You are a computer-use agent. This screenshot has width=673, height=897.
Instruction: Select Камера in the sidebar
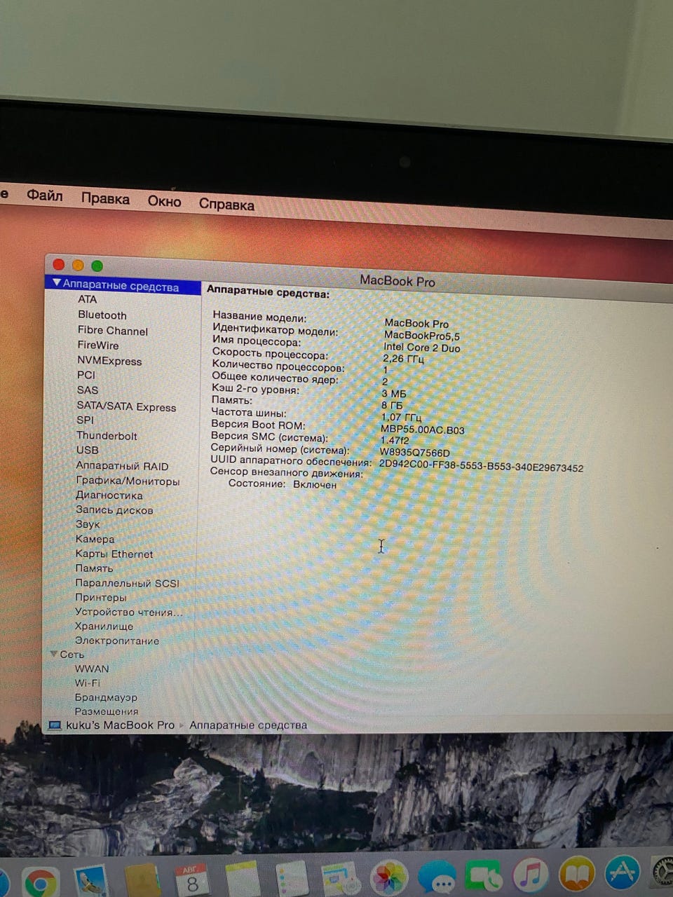pyautogui.click(x=95, y=540)
